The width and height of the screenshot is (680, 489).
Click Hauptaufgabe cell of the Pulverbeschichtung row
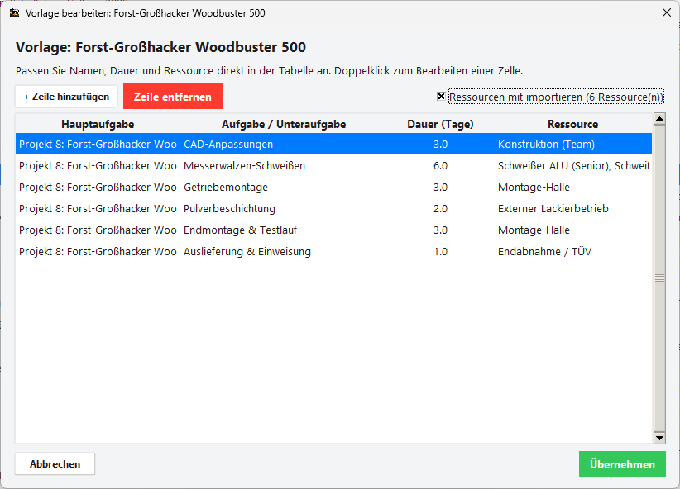(x=98, y=209)
